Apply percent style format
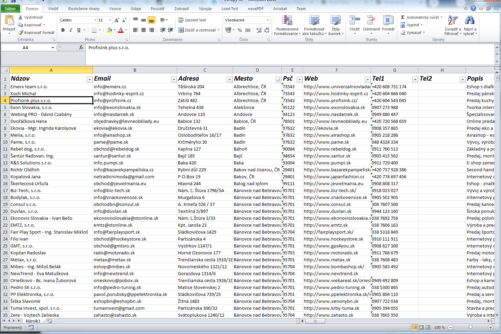 pos(240,30)
